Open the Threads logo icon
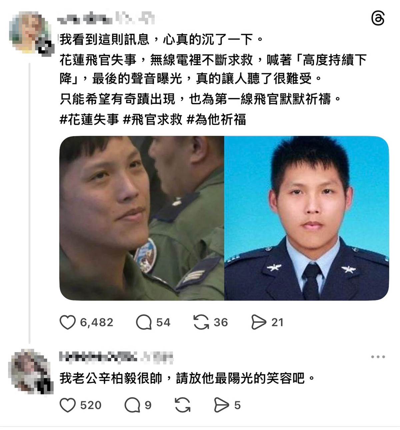Screen dimensions: 400x430 pyautogui.click(x=378, y=18)
